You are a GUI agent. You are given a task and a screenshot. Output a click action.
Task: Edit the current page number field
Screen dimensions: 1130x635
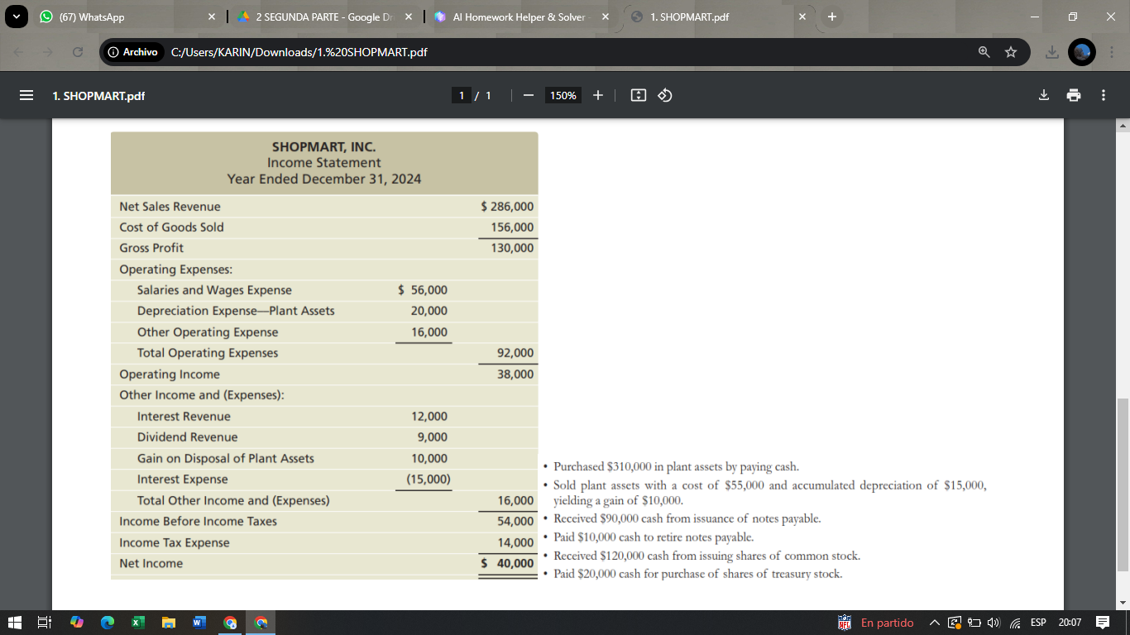tap(462, 95)
